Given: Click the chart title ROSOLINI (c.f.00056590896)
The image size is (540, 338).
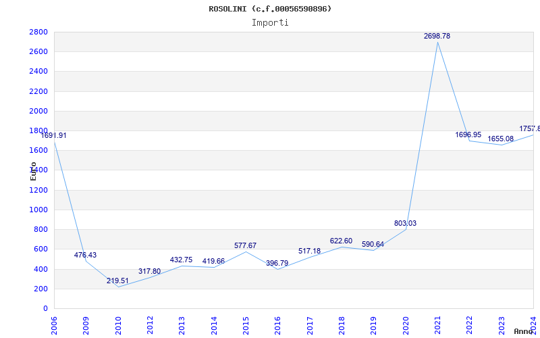Looking at the screenshot, I should [270, 9].
